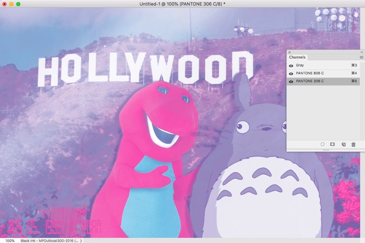
Task: Switch to the Channels tab
Action: 297,57
